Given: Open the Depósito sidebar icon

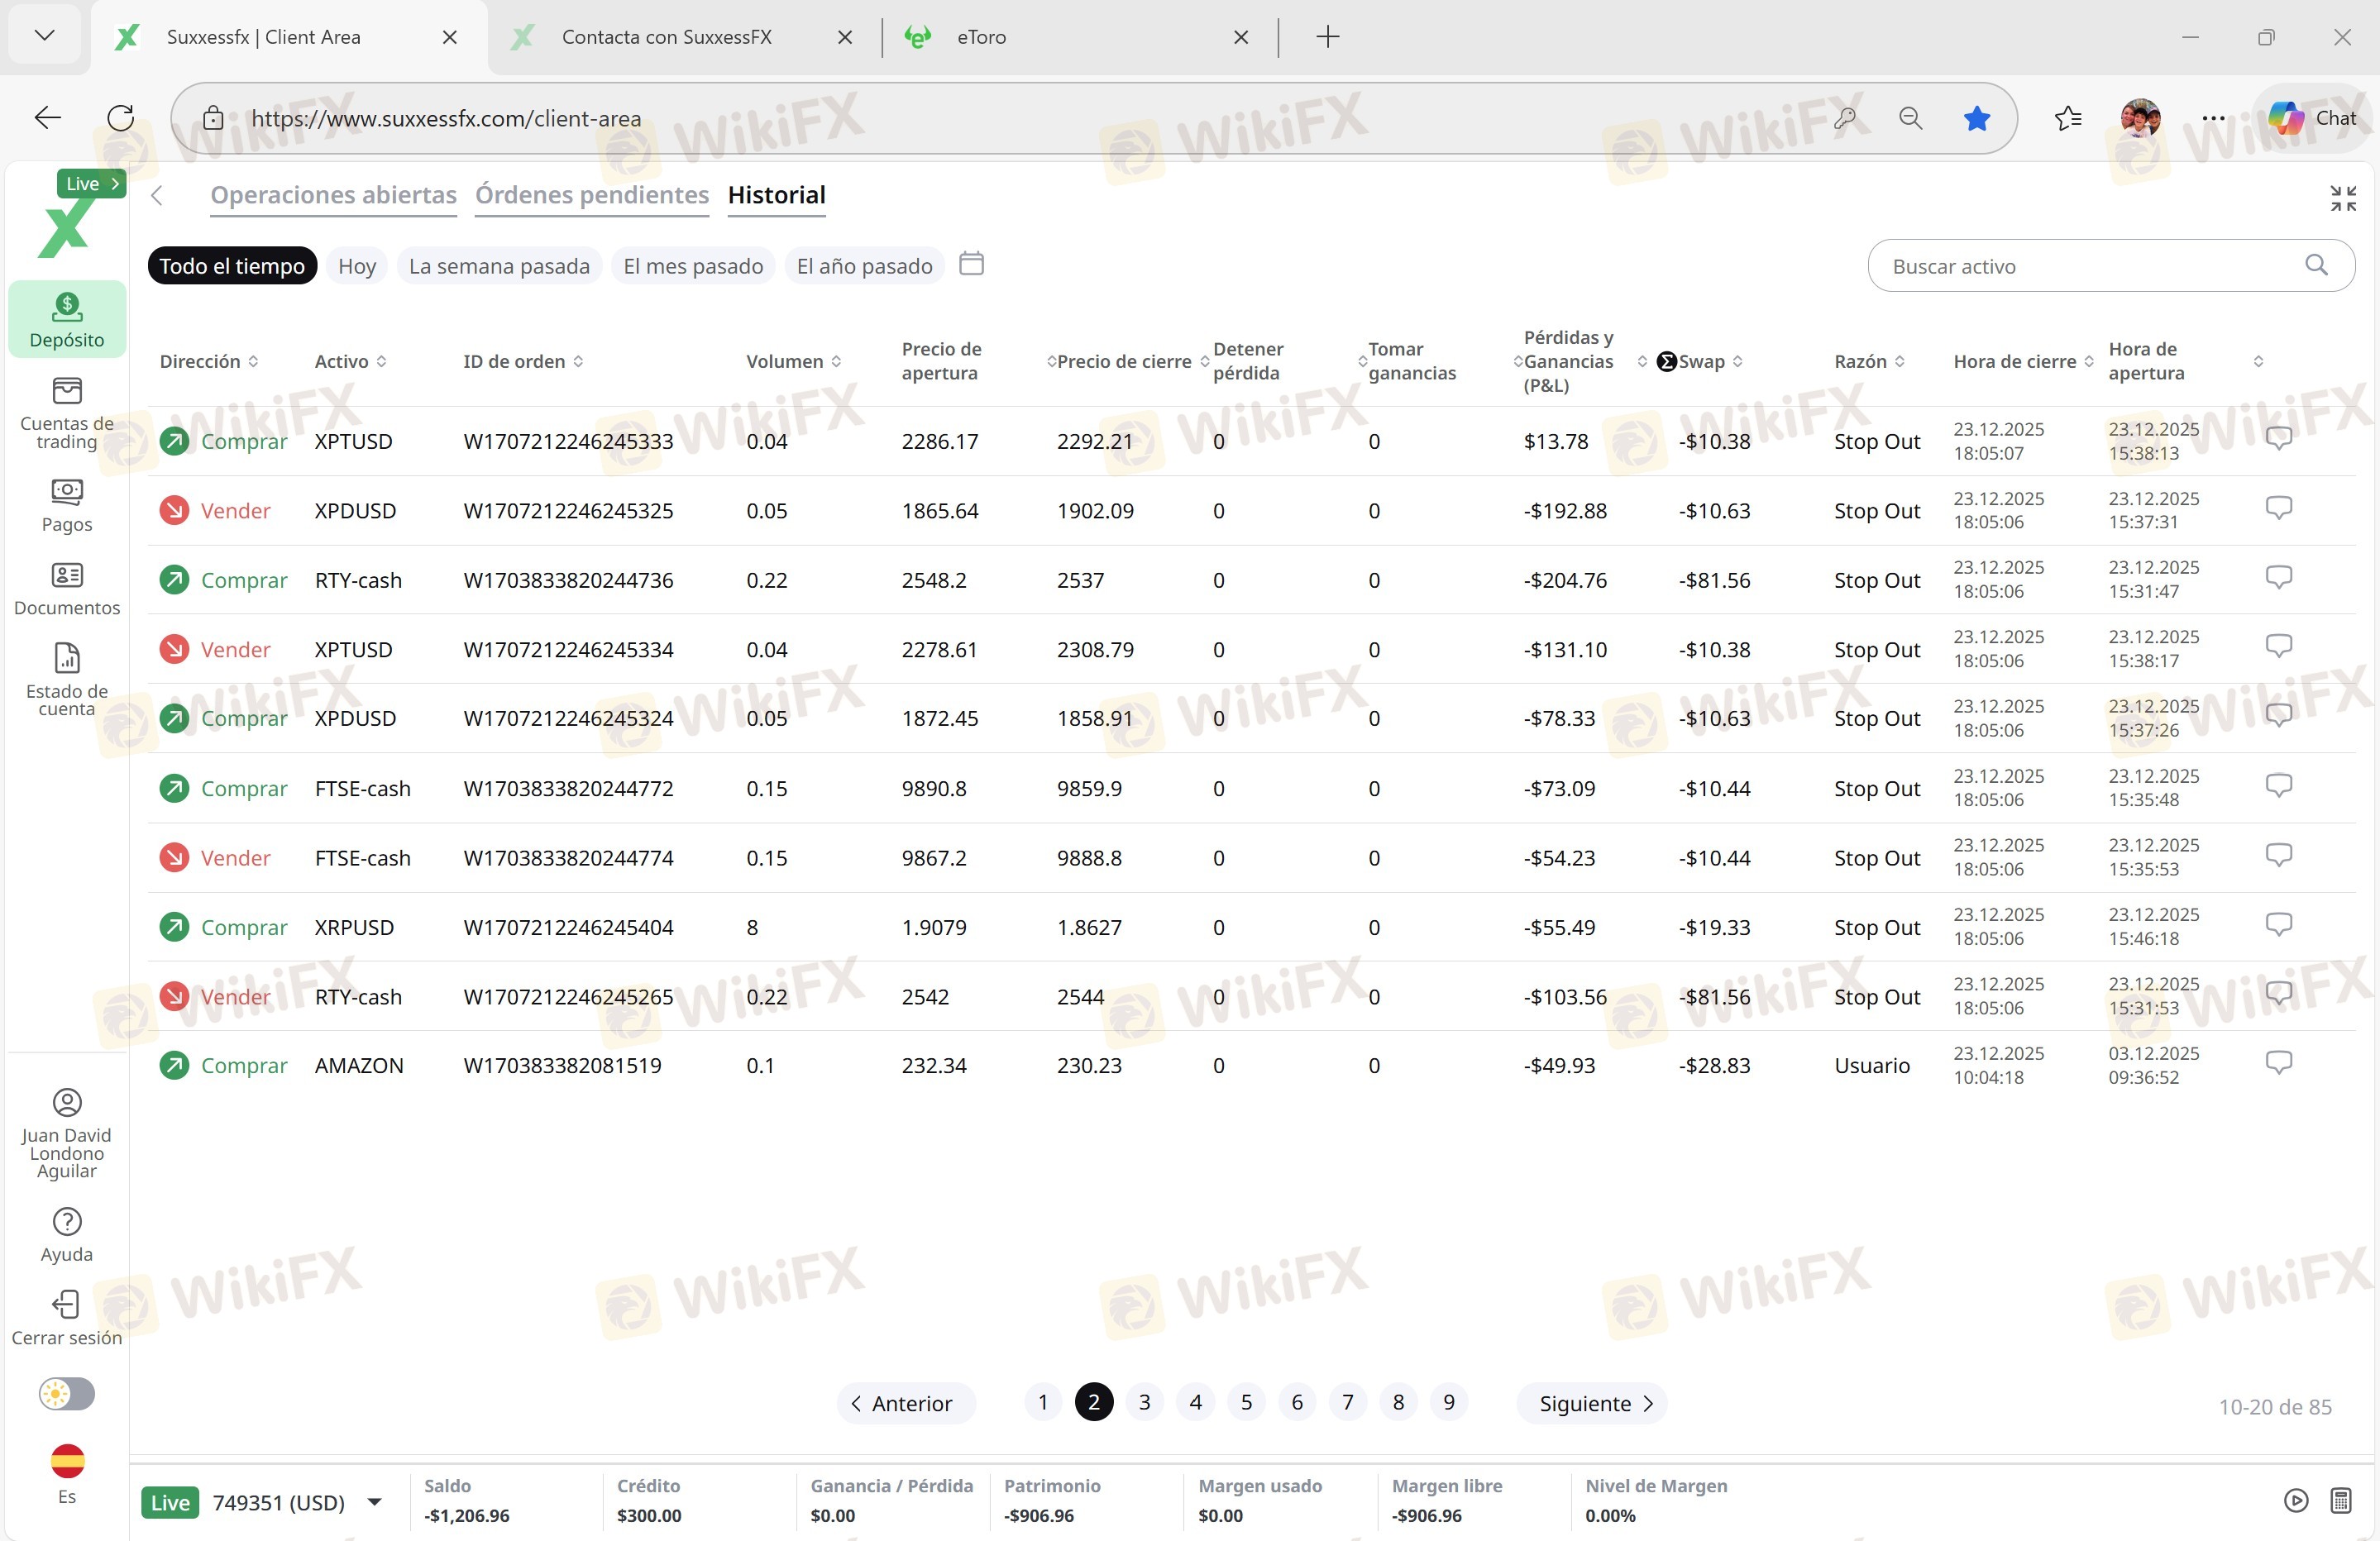Looking at the screenshot, I should [x=66, y=318].
